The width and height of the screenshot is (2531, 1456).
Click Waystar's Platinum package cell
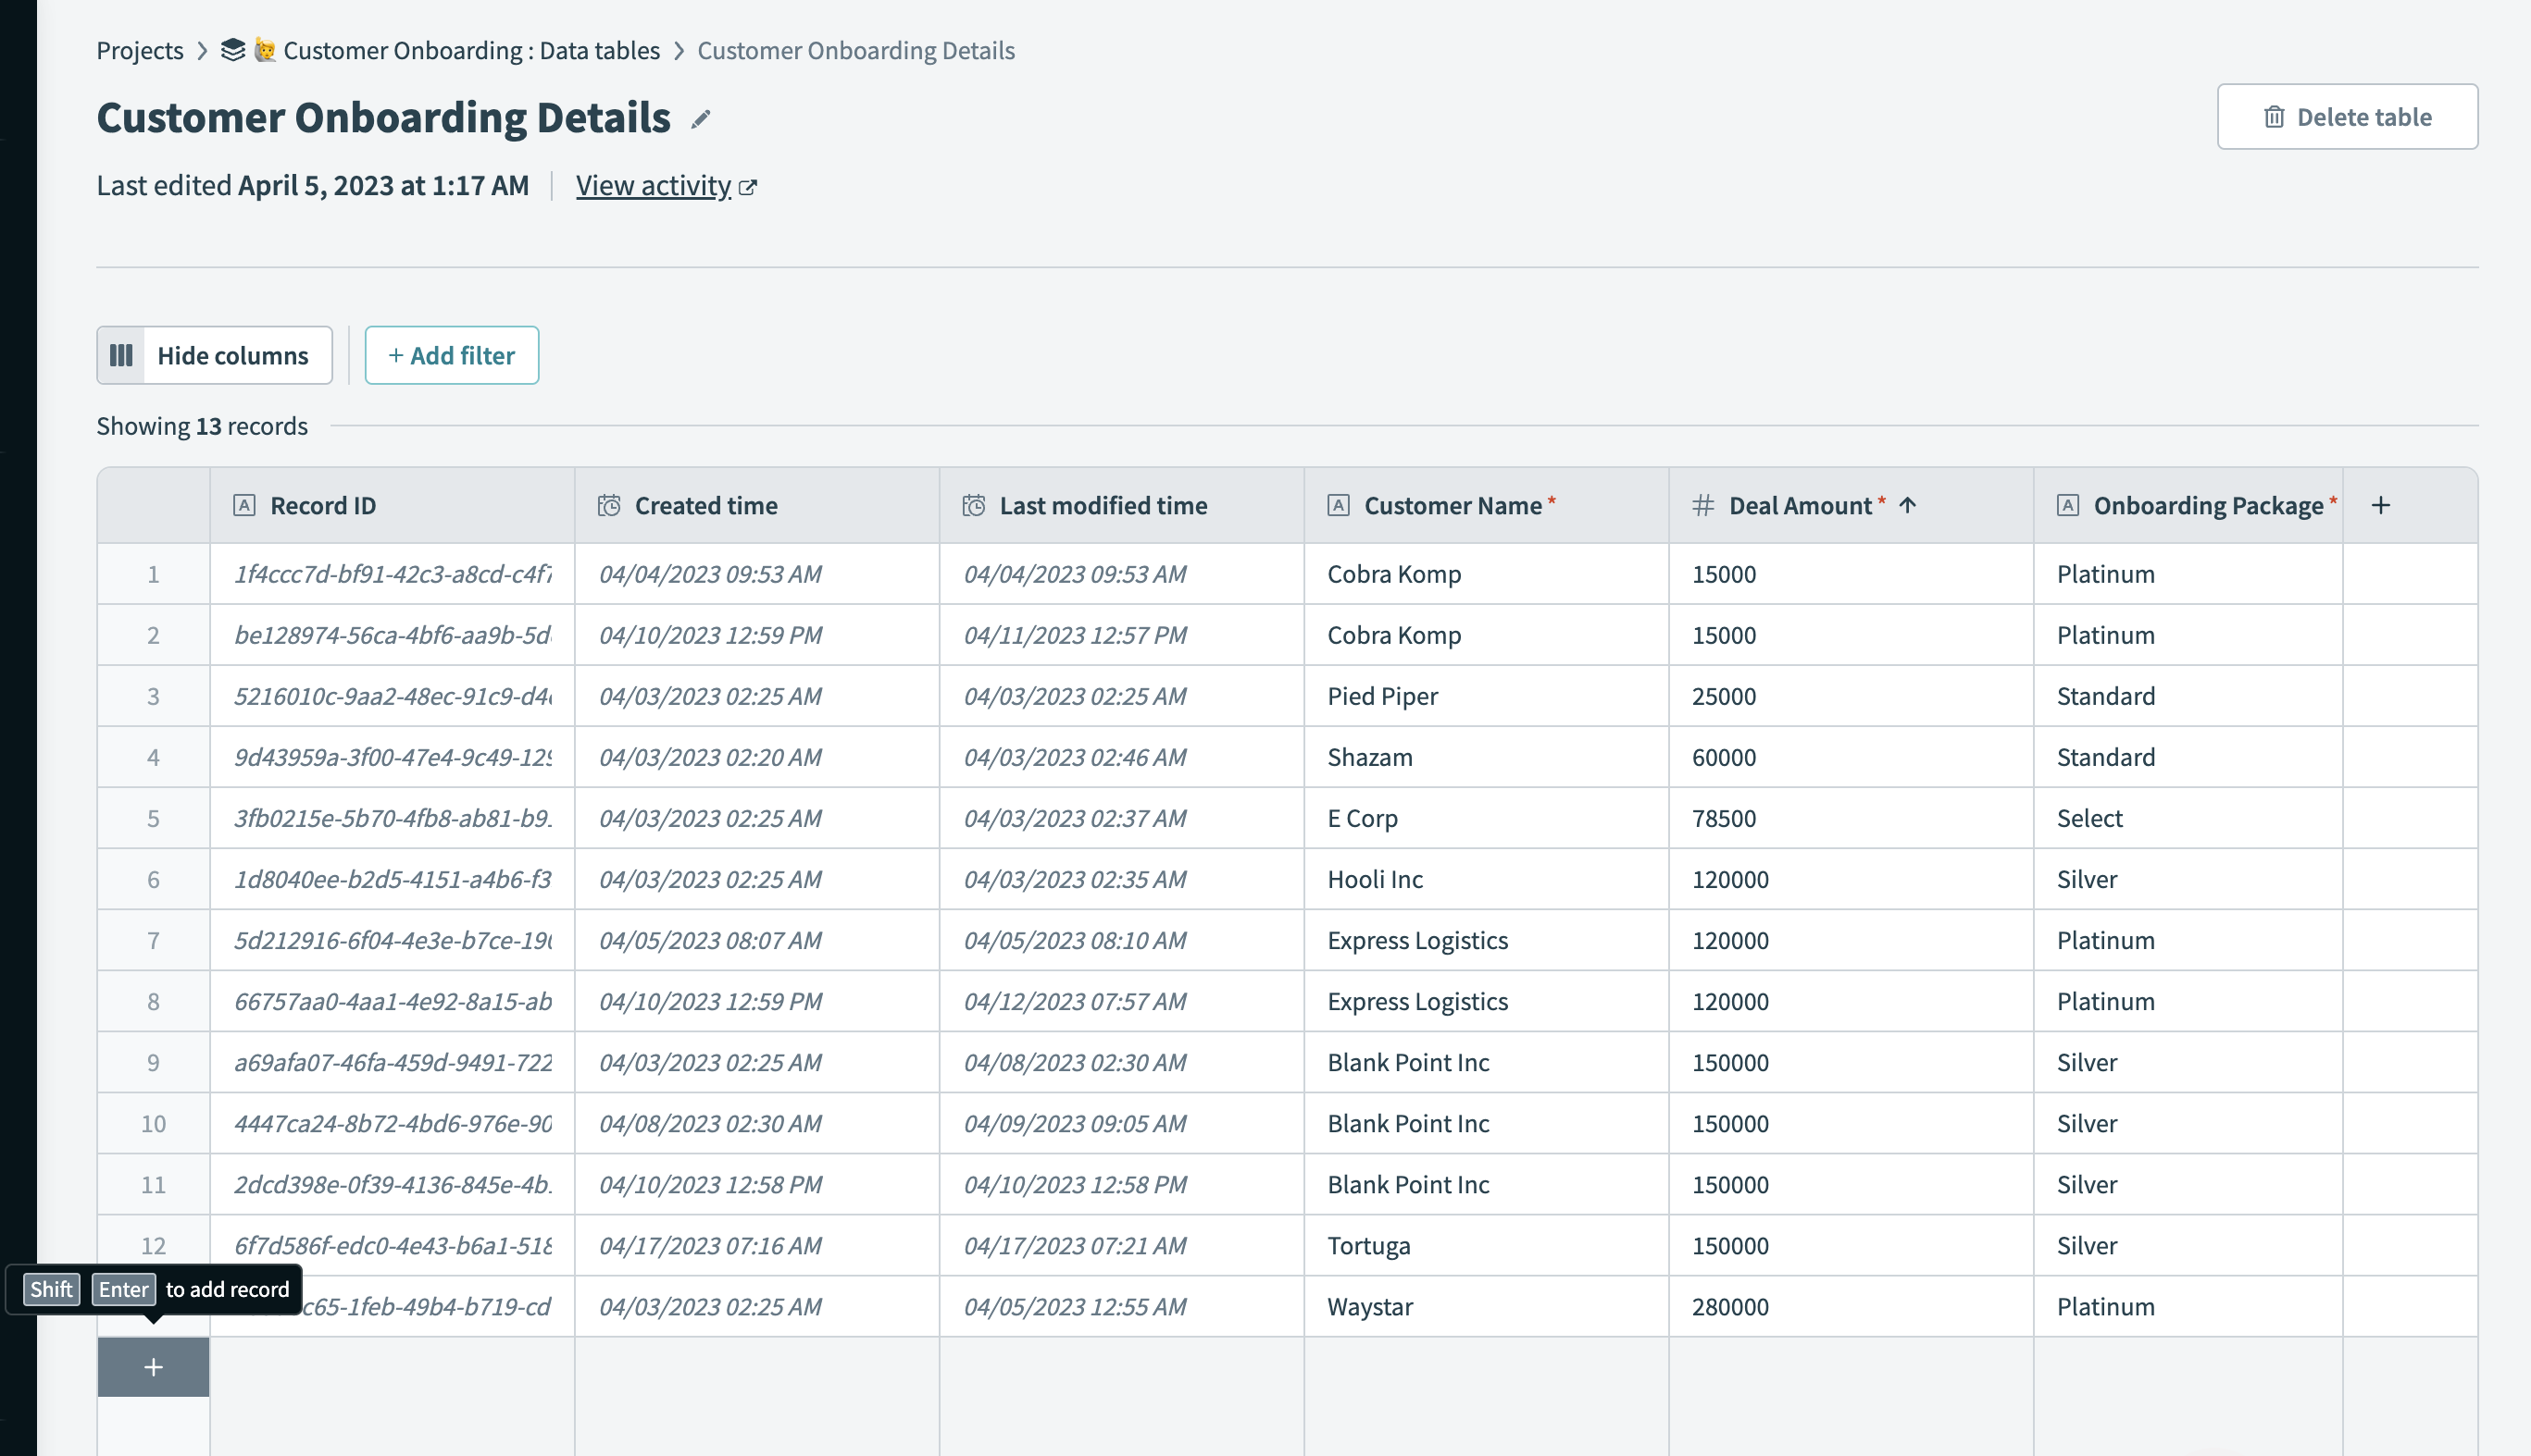pos(2188,1306)
